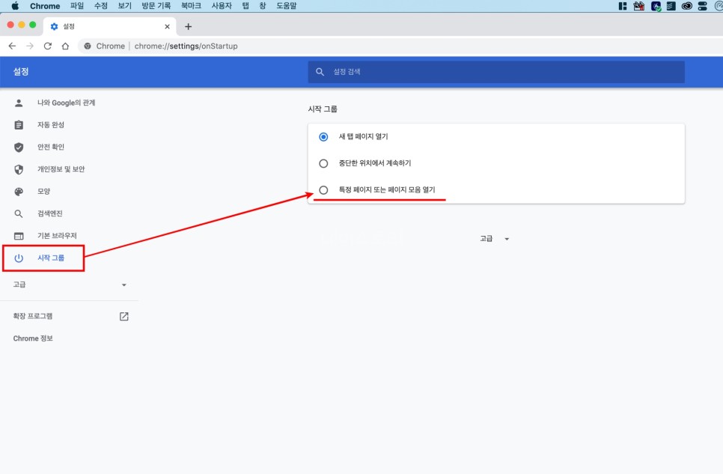
Task: Open the Apple menu
Action: 15,5
